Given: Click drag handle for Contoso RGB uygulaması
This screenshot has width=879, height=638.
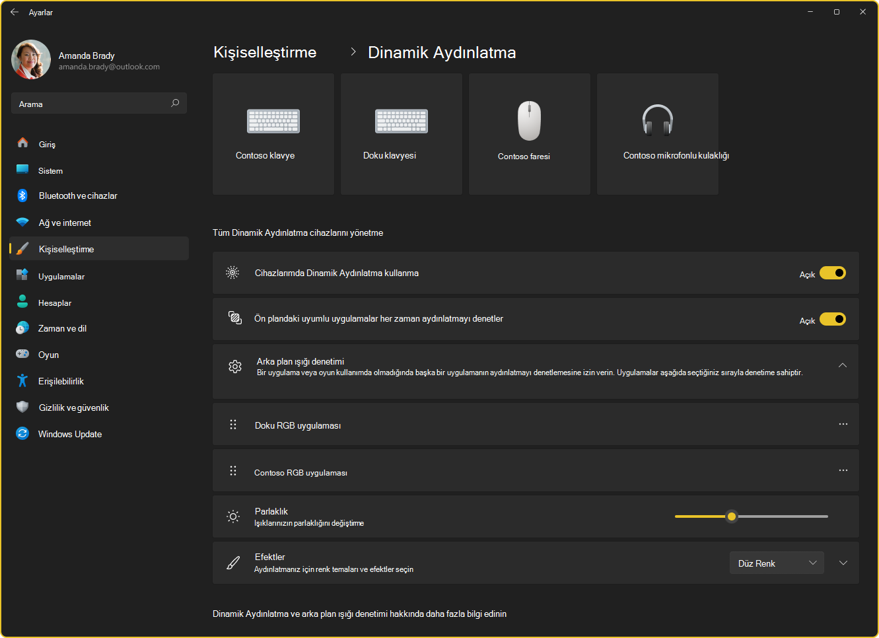Looking at the screenshot, I should (233, 470).
